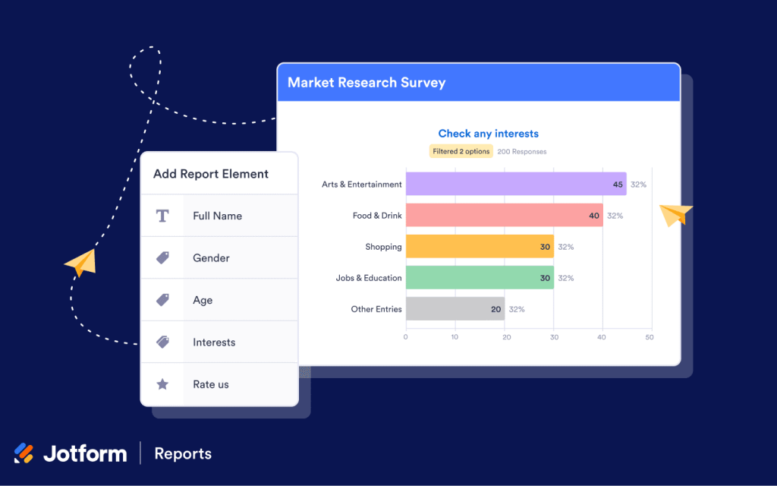The height and width of the screenshot is (486, 777).
Task: Select the Interests report element
Action: (215, 342)
